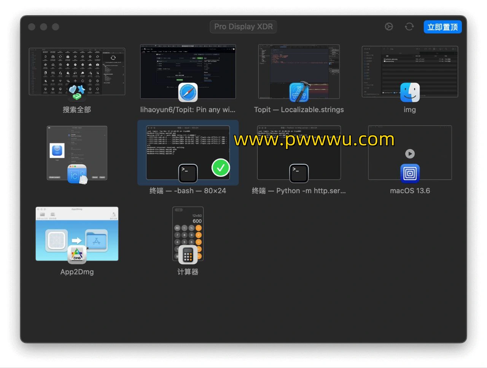This screenshot has width=487, height=368.
Task: Select the 搜索全部 window thumbnail
Action: tap(77, 71)
